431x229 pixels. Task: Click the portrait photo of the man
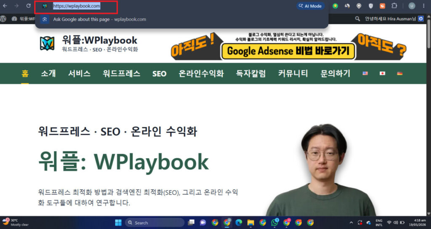pos(321,170)
